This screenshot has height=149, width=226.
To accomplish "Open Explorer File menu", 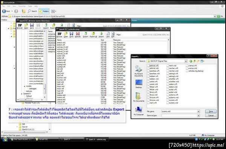I will tap(3, 6).
